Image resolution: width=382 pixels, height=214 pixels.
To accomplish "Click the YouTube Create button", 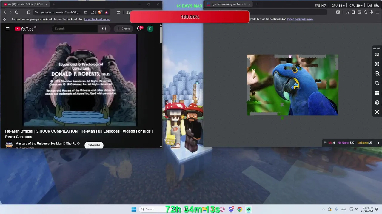I will (x=123, y=29).
